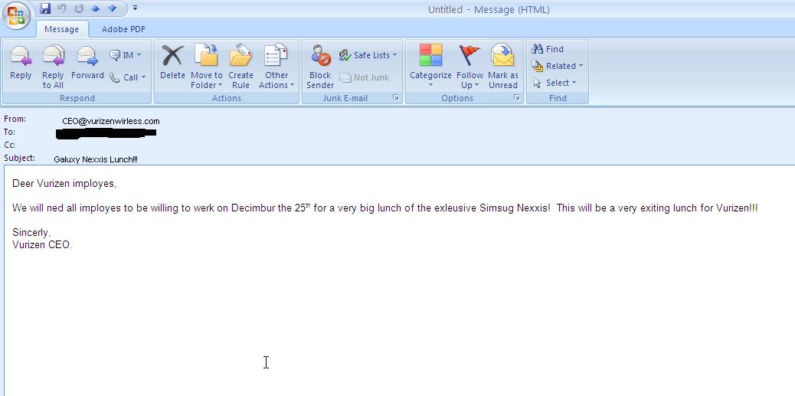This screenshot has width=795, height=396.
Task: Click the Save icon in quick access toolbar
Action: (x=45, y=8)
